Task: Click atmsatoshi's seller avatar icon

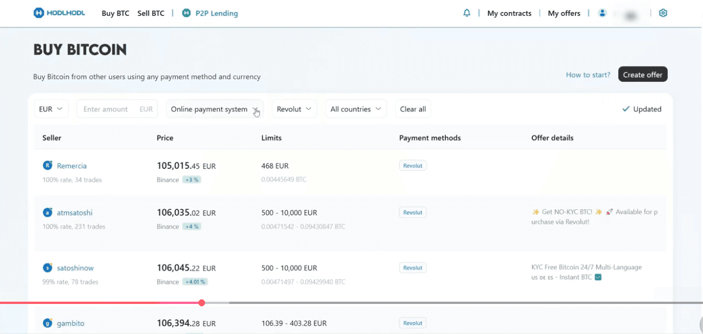Action: (48, 213)
